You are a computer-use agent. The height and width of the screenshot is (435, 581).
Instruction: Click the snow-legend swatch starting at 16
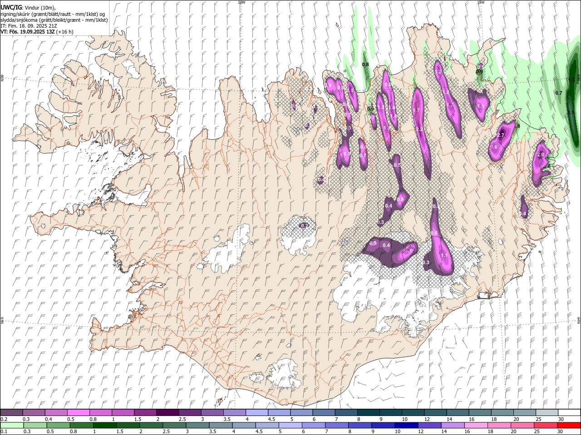pyautogui.click(x=479, y=413)
